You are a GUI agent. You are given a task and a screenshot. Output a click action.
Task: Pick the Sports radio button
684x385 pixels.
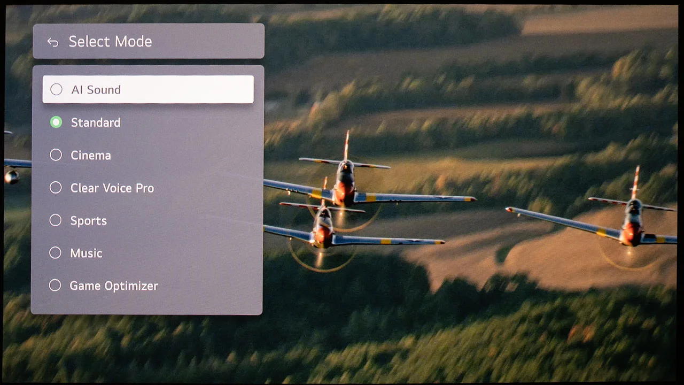click(56, 220)
